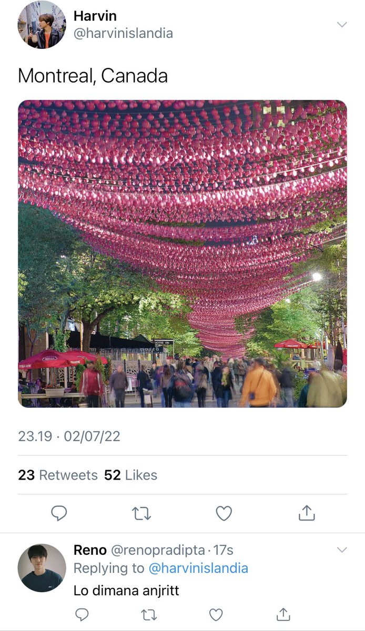365x631 pixels.
Task: Open options chevron on Harvin's tweet
Action: tap(342, 25)
